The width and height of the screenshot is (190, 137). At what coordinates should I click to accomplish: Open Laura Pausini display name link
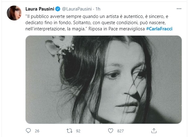click(x=40, y=9)
